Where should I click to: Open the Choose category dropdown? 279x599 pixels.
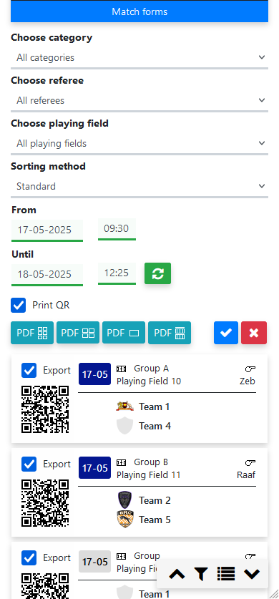click(x=139, y=58)
